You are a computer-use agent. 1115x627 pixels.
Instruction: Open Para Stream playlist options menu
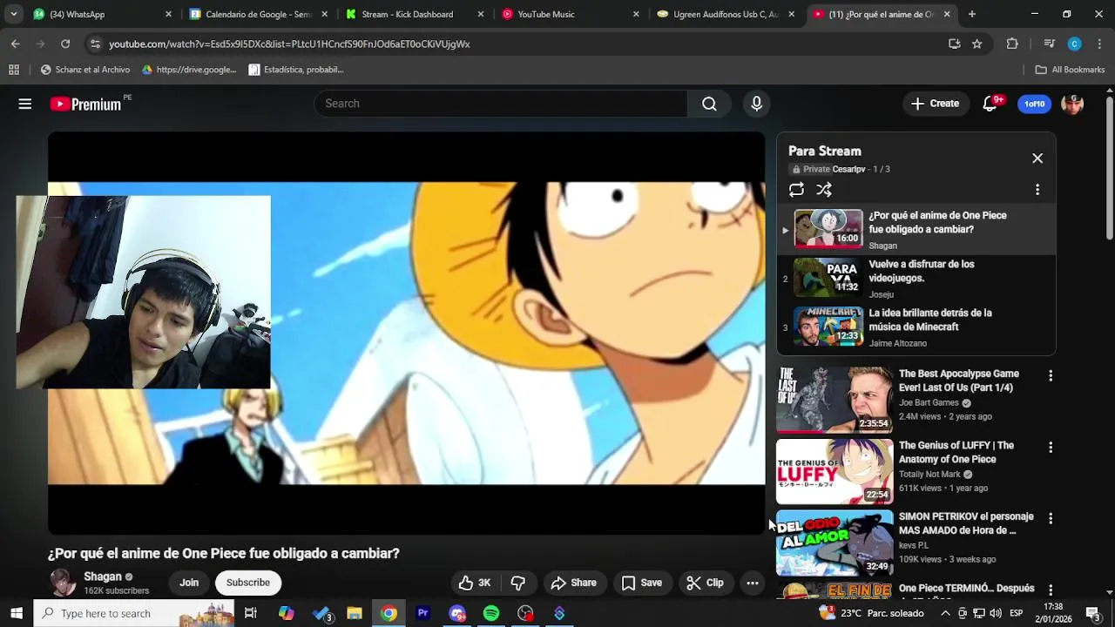[1037, 190]
